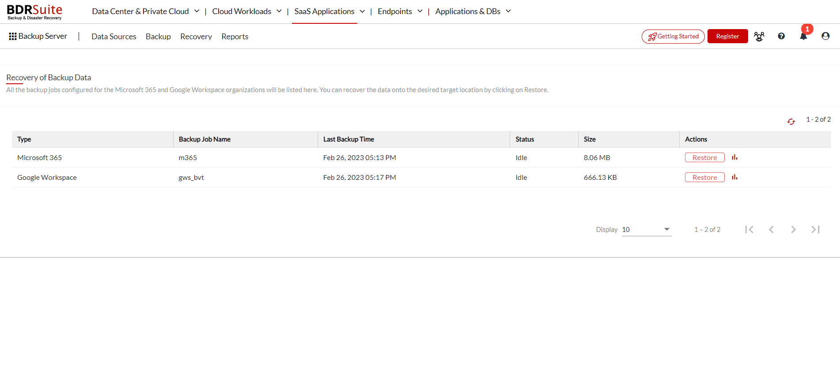View statistics chart for m365 job
The image size is (840, 369).
pos(734,157)
